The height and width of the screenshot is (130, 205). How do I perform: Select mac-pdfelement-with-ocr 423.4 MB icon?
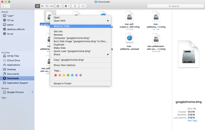pos(156,38)
